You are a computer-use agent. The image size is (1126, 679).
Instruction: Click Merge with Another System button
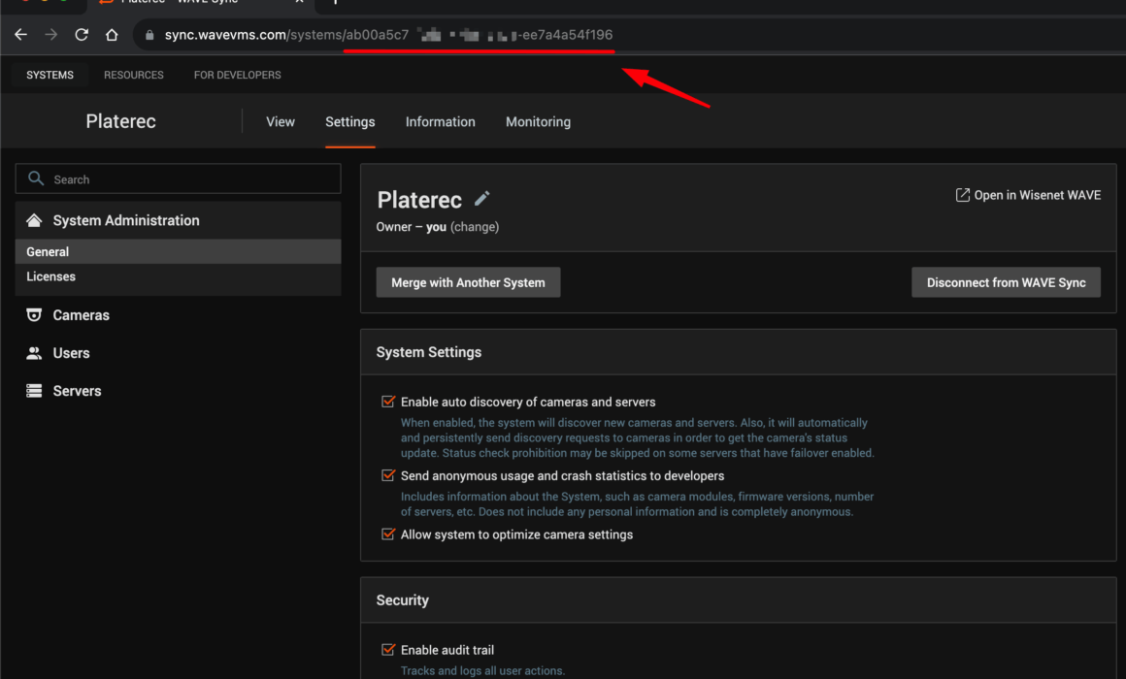[468, 282]
